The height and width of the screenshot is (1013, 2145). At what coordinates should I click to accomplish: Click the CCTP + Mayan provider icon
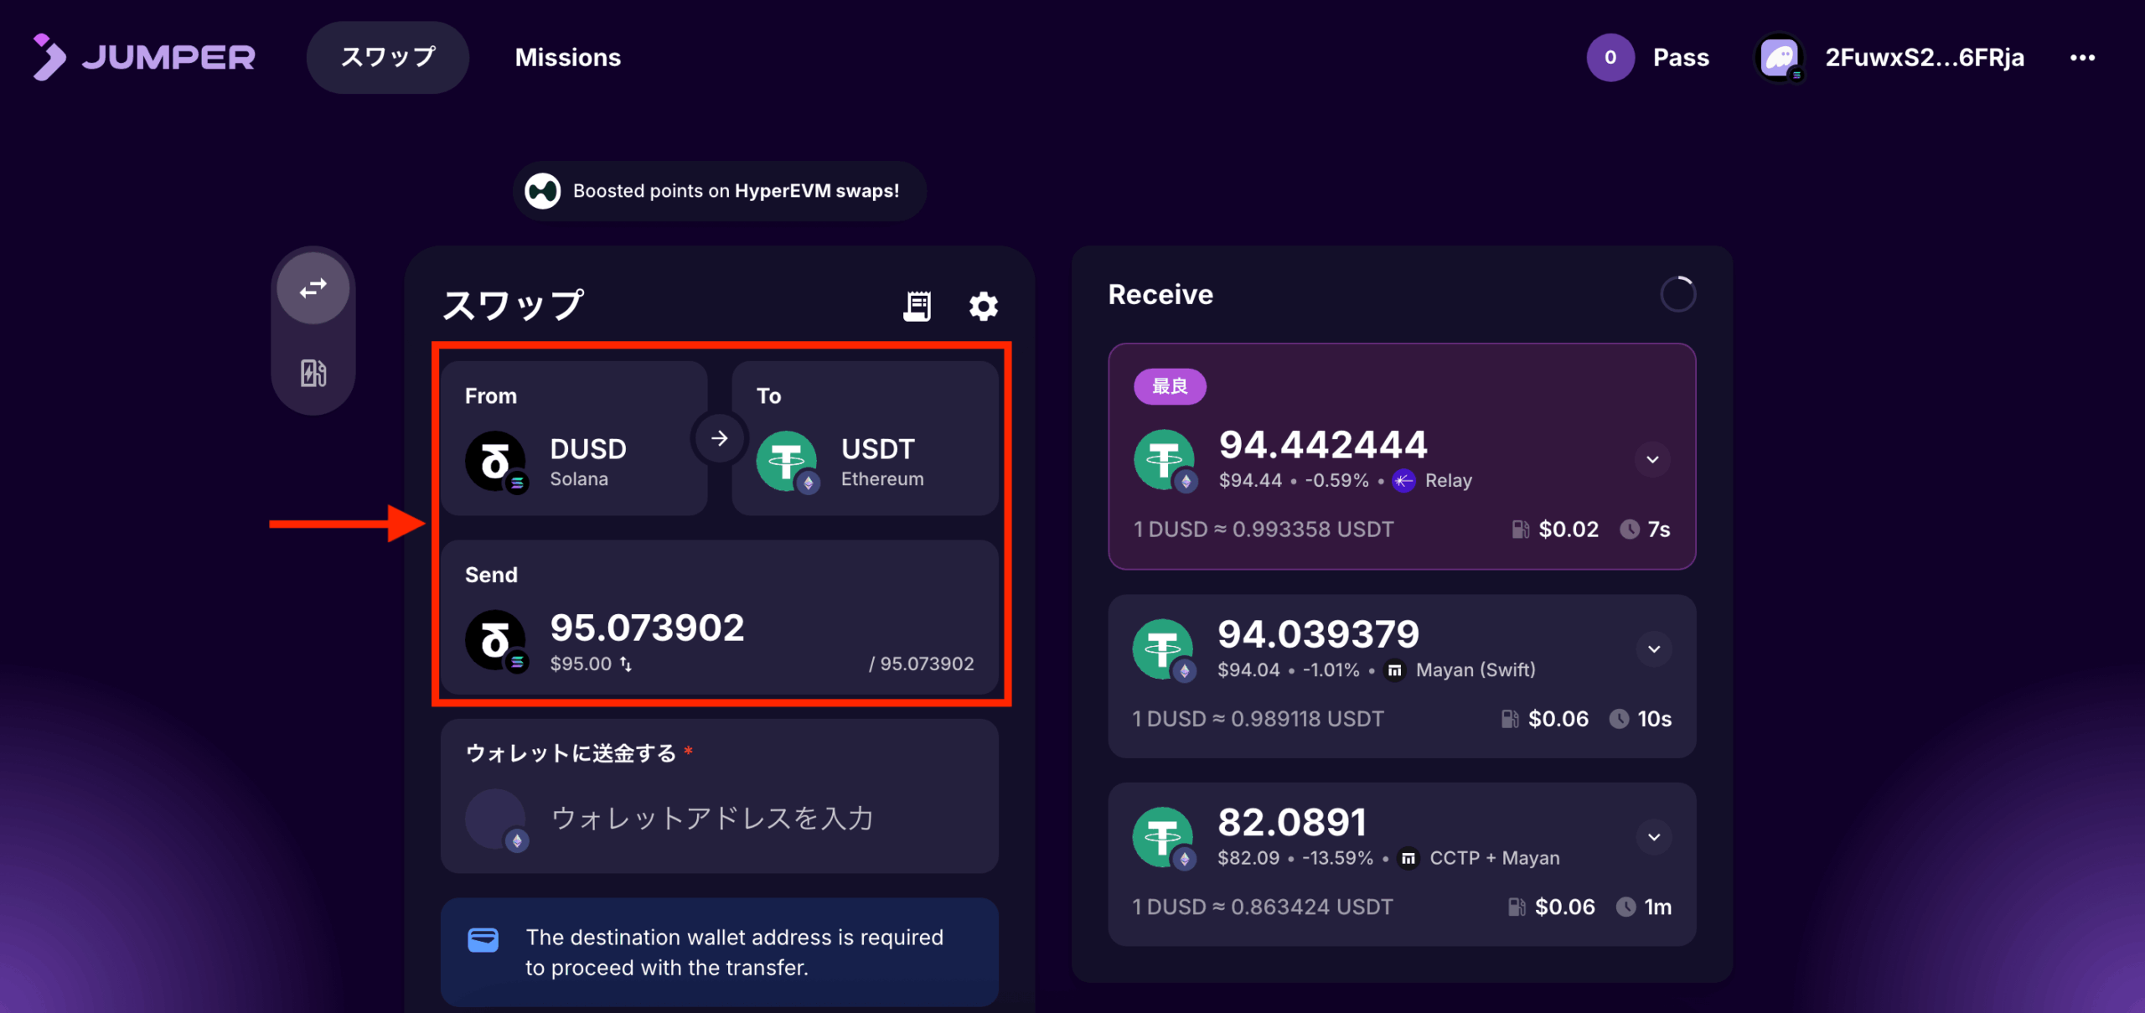point(1408,858)
